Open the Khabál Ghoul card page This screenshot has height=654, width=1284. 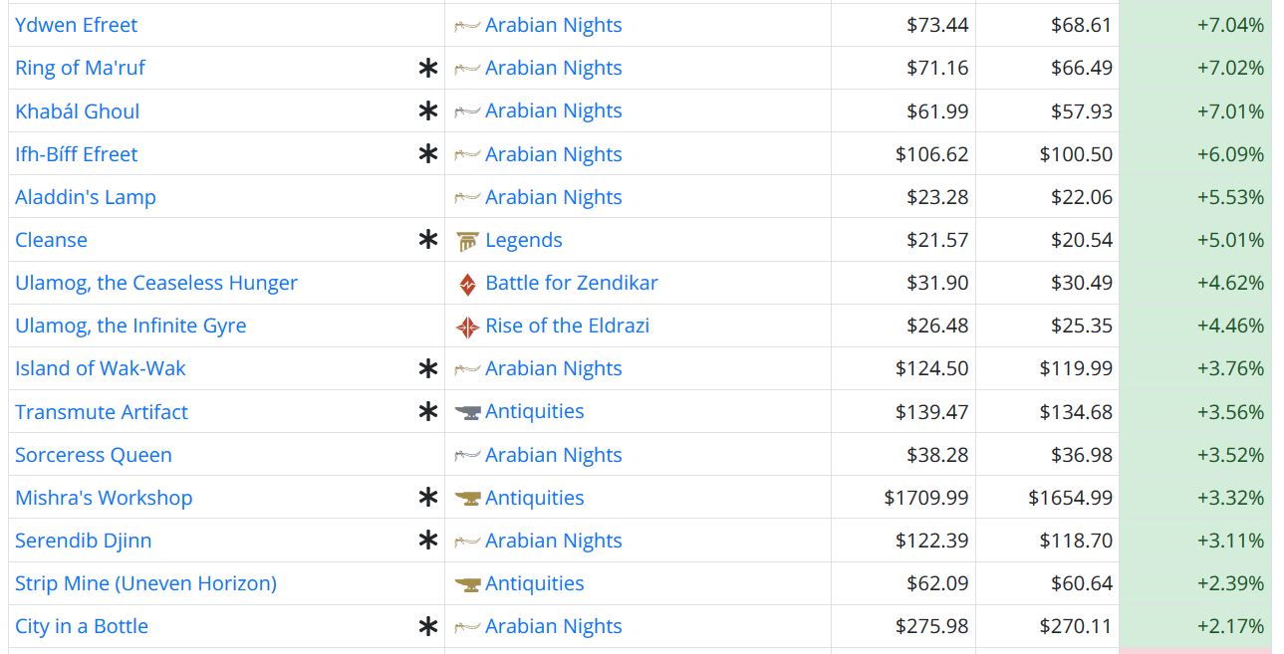coord(78,111)
